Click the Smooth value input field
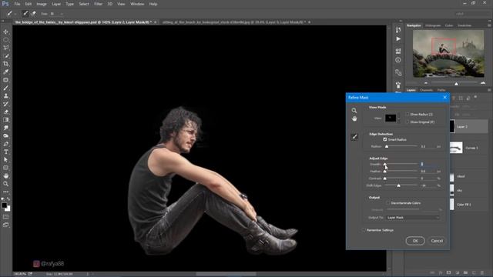 tap(428, 164)
